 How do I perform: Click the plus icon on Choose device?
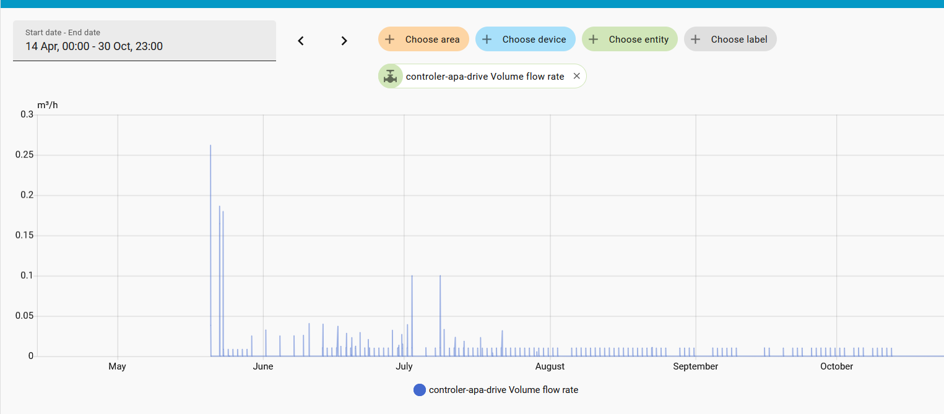(x=487, y=40)
